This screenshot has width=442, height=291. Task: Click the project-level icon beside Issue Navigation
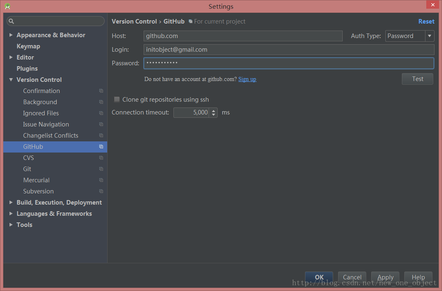[x=101, y=124]
